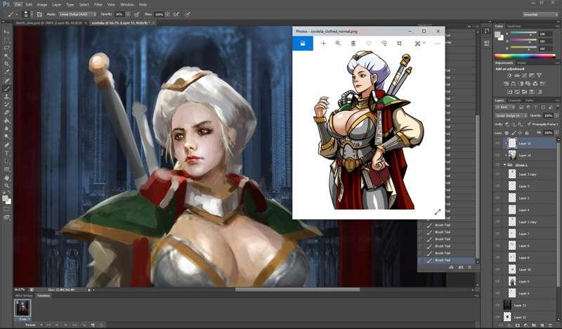
Task: Click the R color slider
Action: pos(523,33)
